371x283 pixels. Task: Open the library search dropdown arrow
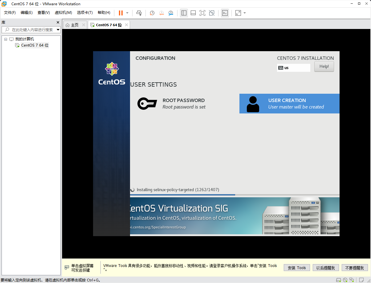point(58,30)
